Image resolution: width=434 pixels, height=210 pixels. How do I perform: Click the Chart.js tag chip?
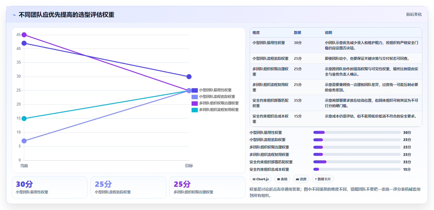tap(260, 179)
